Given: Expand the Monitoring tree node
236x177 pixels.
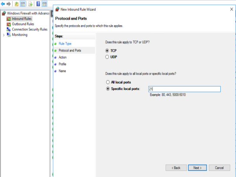Looking at the screenshot, I should [4, 35].
